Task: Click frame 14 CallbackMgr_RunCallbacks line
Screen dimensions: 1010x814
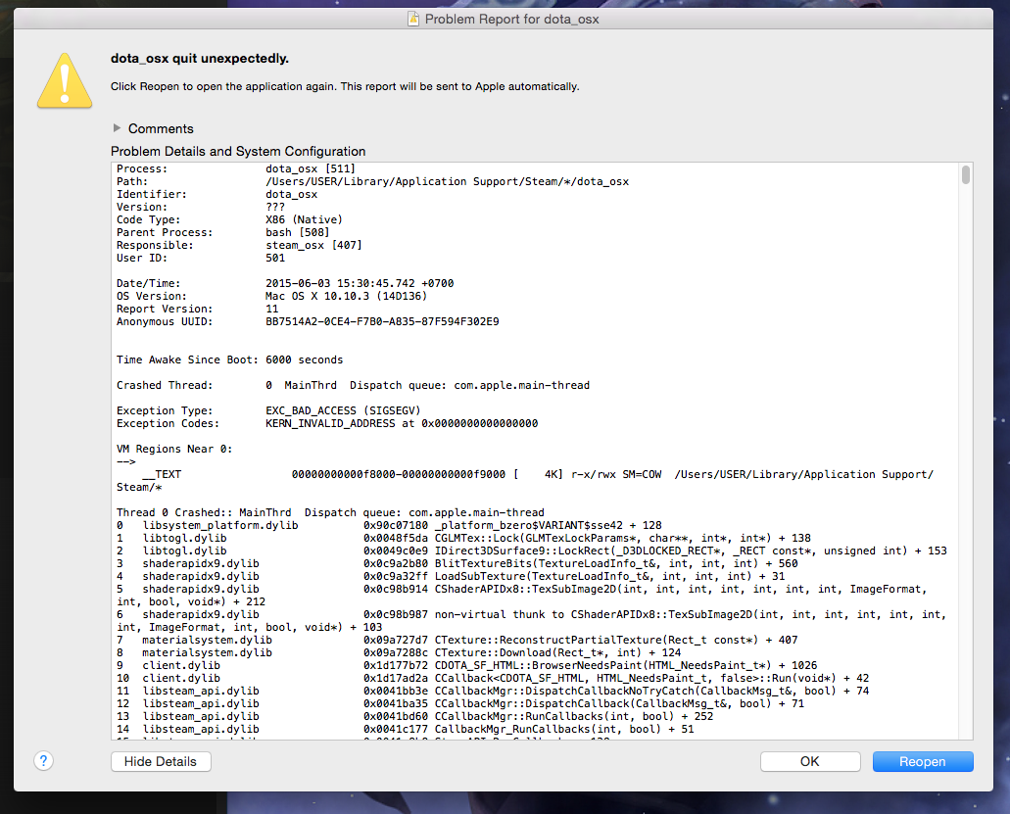Action: tap(406, 729)
